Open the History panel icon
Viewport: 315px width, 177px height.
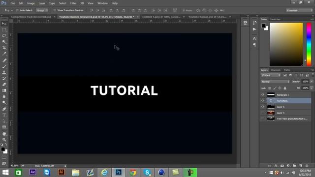click(x=254, y=23)
